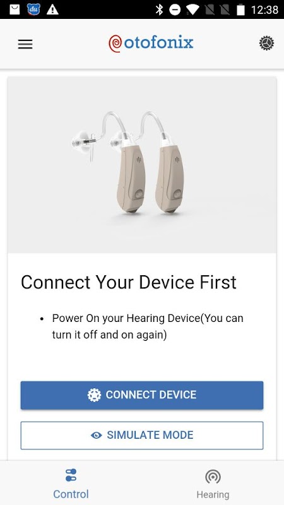This screenshot has height=505, width=284.
Task: Switch to the Control tab
Action: (71, 483)
